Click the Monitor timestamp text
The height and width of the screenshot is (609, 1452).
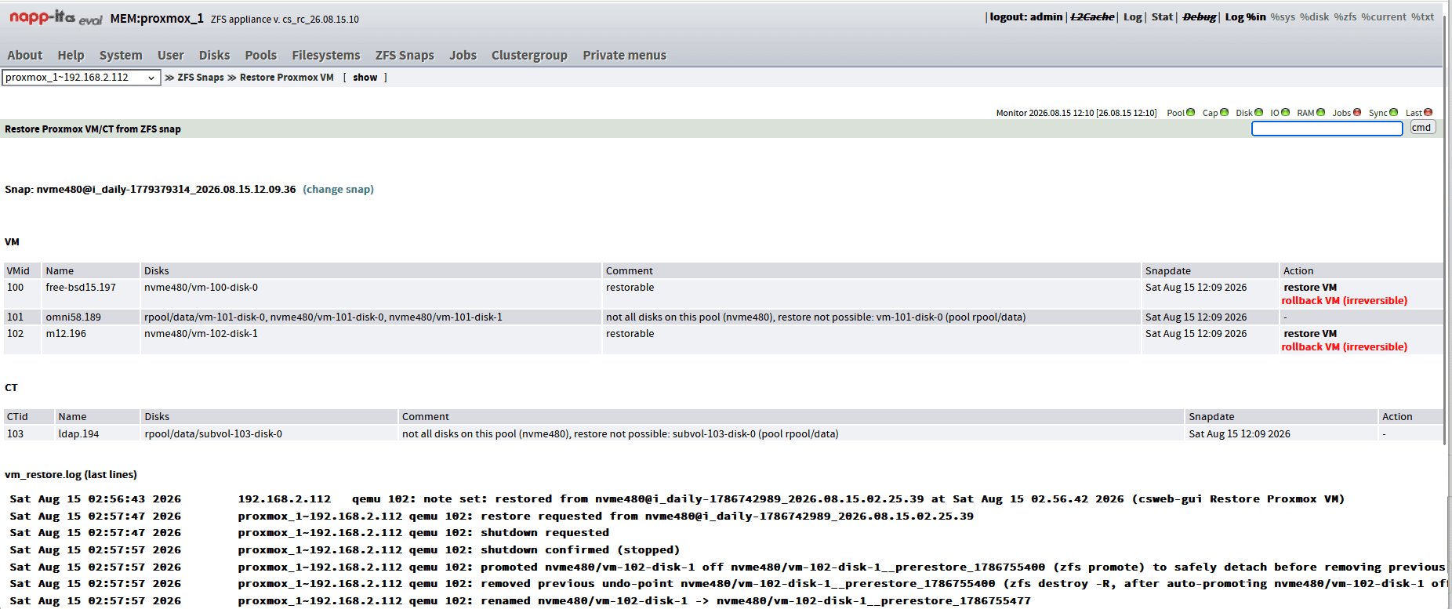click(1076, 113)
